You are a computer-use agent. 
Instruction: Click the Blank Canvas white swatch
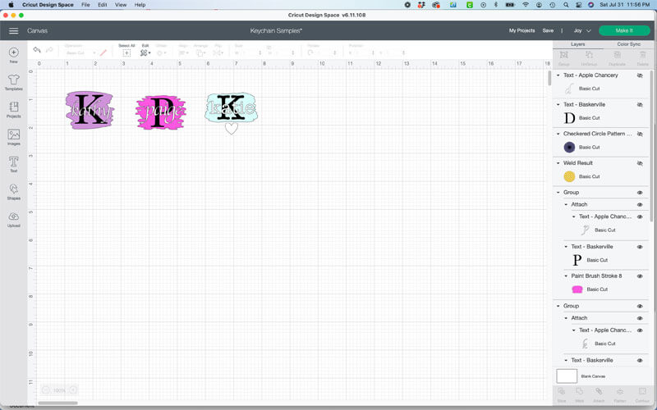click(567, 376)
